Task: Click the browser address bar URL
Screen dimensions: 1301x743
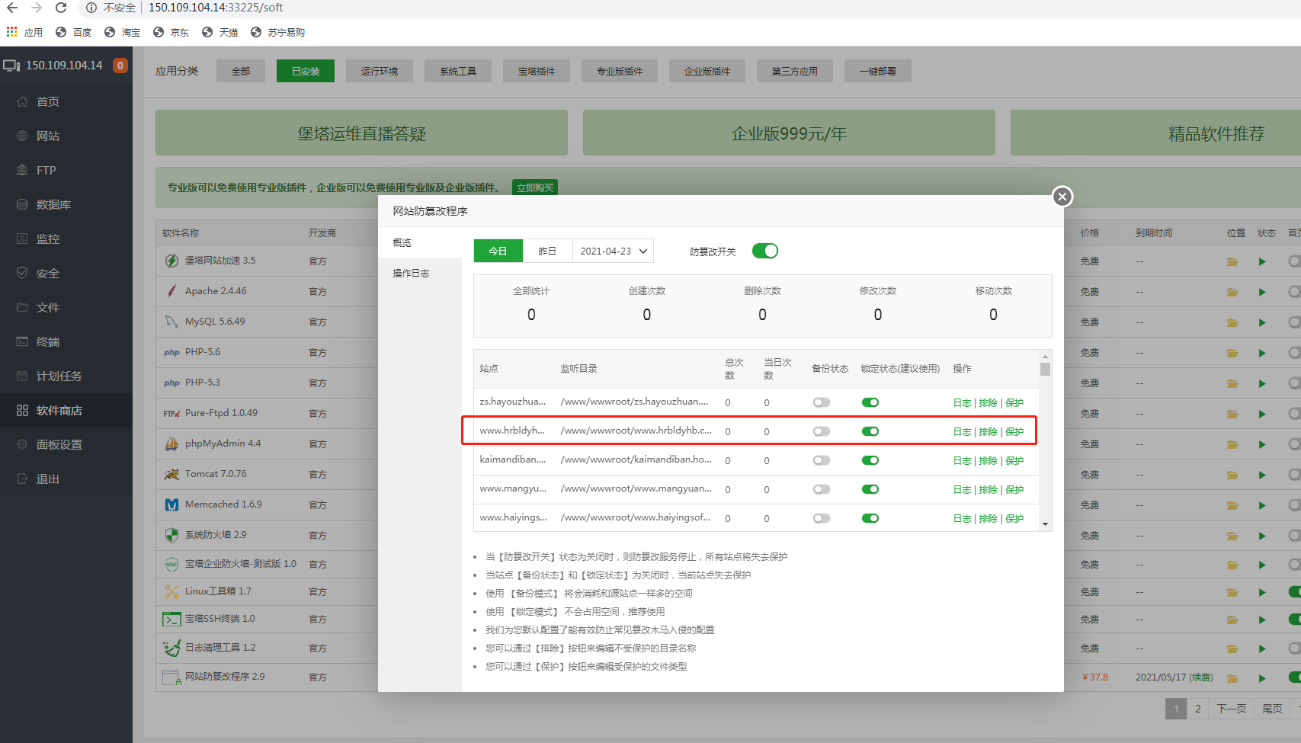Action: [216, 8]
